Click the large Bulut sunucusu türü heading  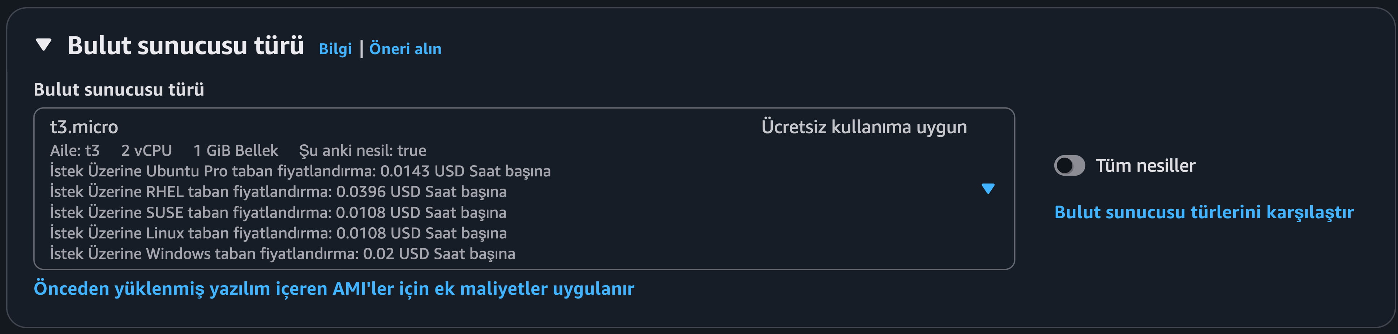point(185,45)
